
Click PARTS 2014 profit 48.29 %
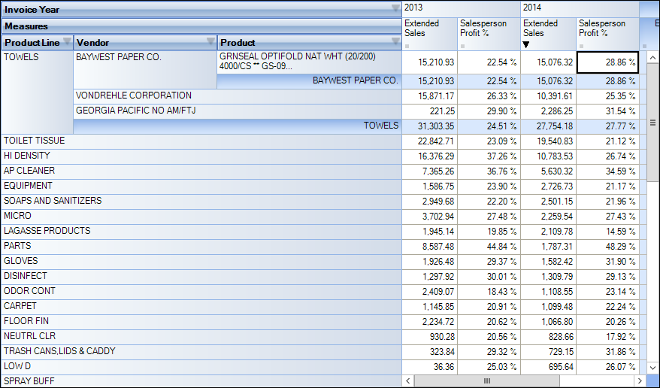tap(608, 247)
